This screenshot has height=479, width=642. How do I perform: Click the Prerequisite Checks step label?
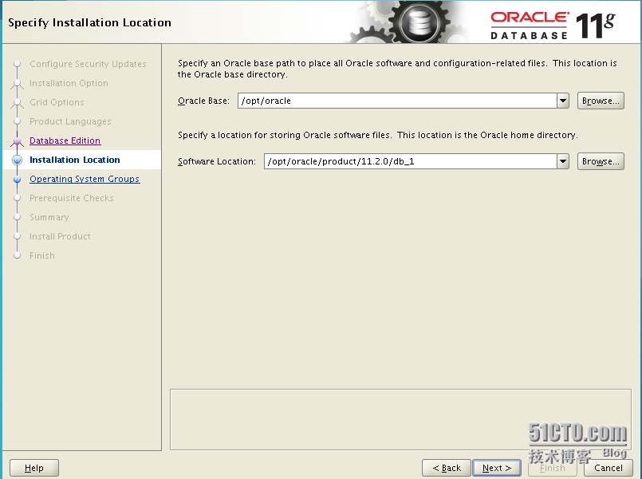71,198
